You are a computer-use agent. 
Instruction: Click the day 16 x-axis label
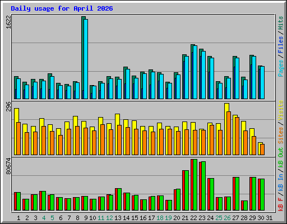(x=143, y=218)
